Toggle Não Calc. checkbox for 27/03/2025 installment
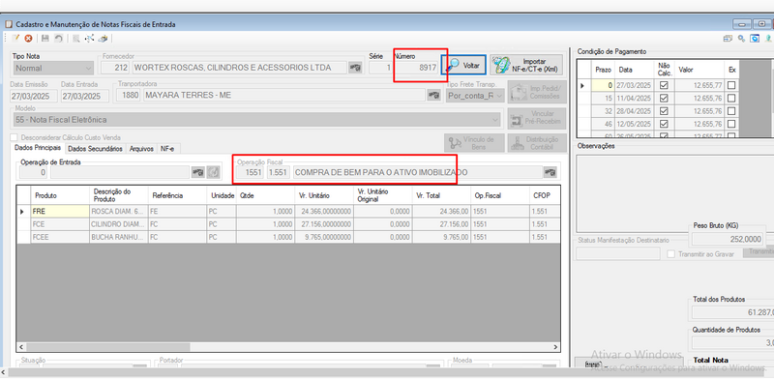774x379 pixels. coord(664,85)
